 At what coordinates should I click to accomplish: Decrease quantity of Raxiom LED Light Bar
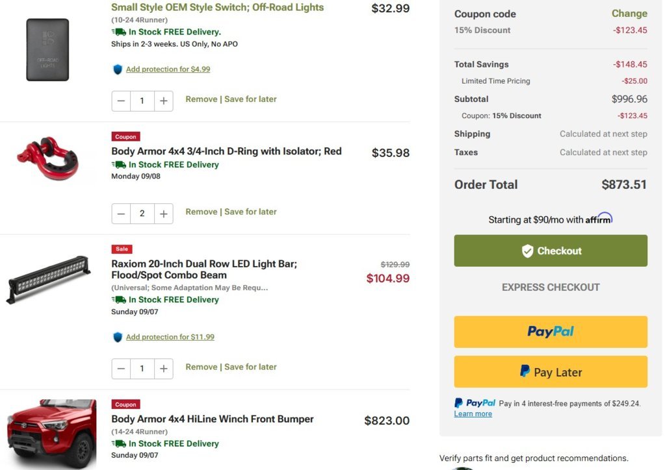pyautogui.click(x=121, y=369)
